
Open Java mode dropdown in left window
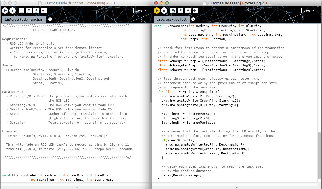coord(141,10)
